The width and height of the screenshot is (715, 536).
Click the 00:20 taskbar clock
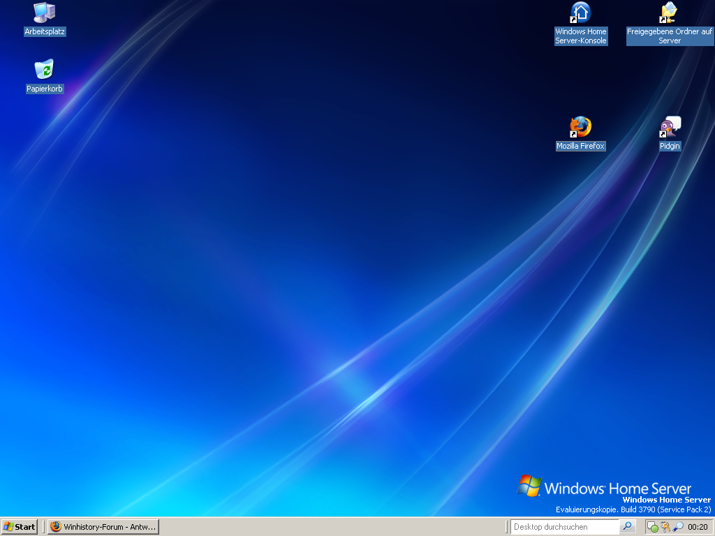pos(698,527)
